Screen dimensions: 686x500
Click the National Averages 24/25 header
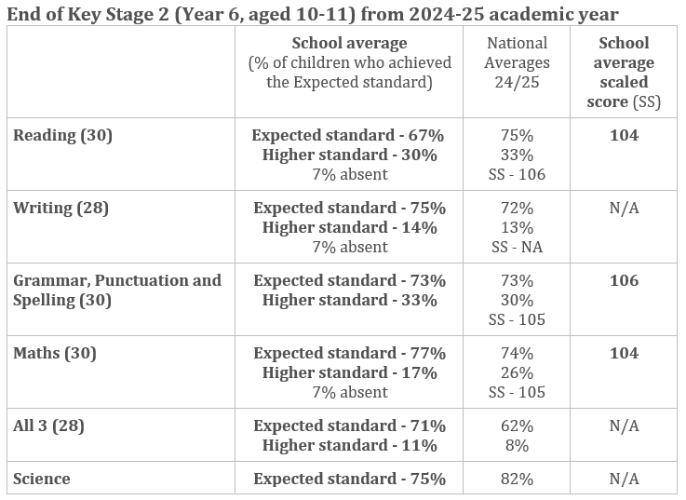pos(518,62)
